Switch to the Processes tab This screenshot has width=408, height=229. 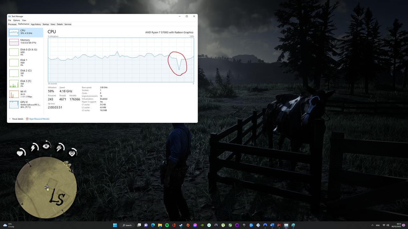(12, 24)
